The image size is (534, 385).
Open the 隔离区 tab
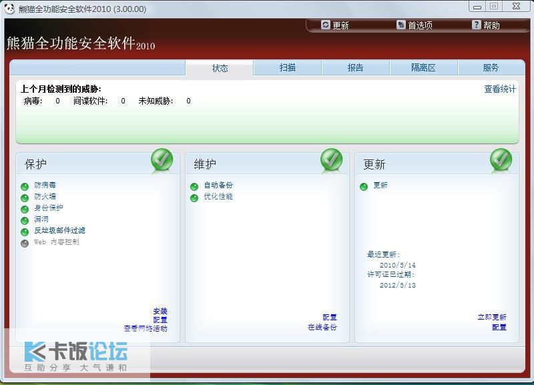(x=423, y=68)
